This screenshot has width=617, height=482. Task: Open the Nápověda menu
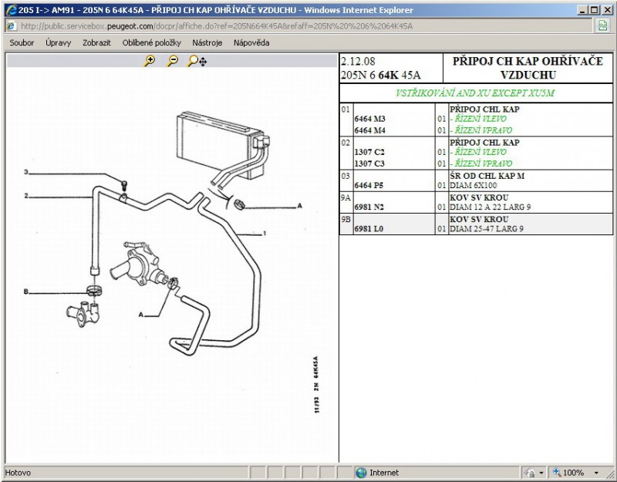point(251,42)
